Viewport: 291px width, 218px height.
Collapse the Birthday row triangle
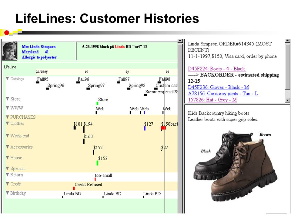7,193
